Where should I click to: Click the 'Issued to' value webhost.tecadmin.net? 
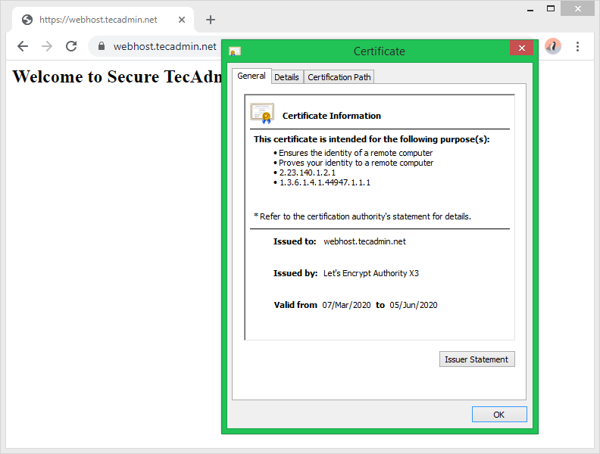(x=364, y=241)
